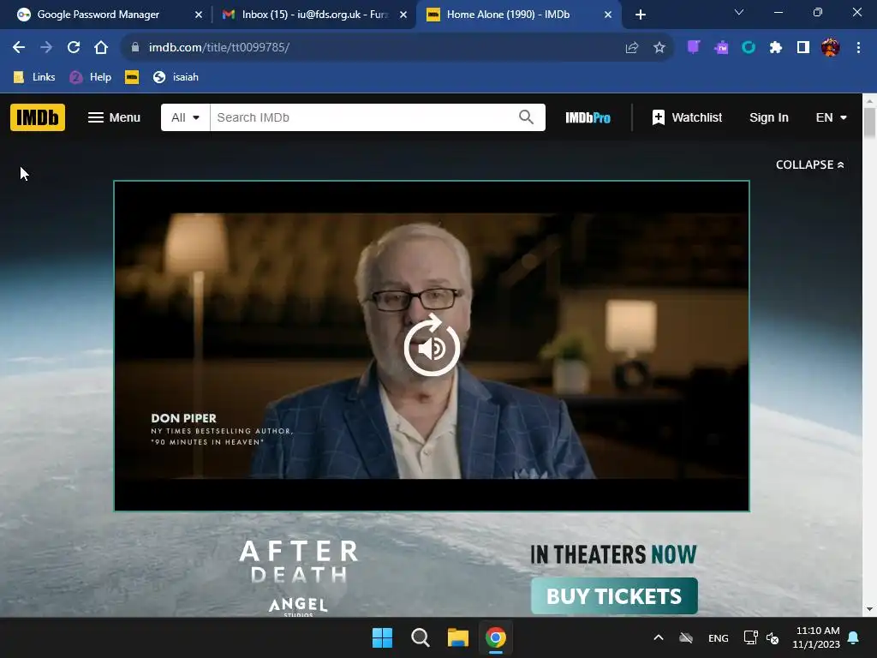Click the After Death movie title logo
The image size is (877, 658).
pos(299,561)
